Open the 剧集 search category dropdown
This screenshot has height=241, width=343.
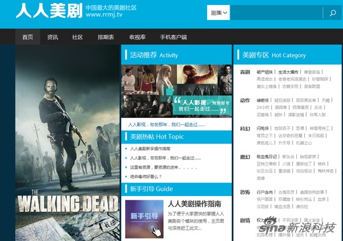coord(218,12)
